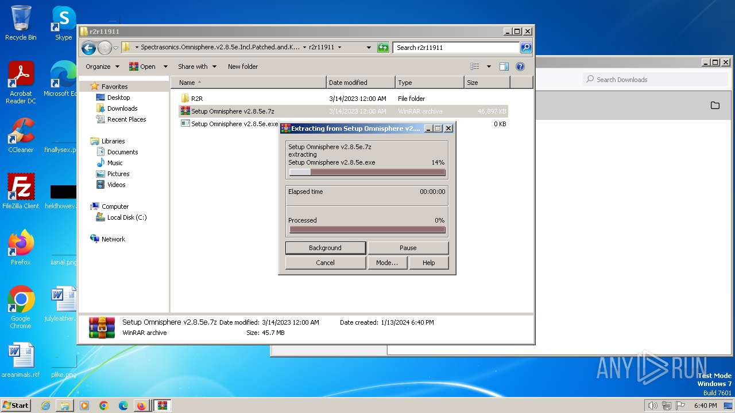Viewport: 735px width, 413px height.
Task: Open Recycle Bin desktop icon
Action: tap(21, 23)
